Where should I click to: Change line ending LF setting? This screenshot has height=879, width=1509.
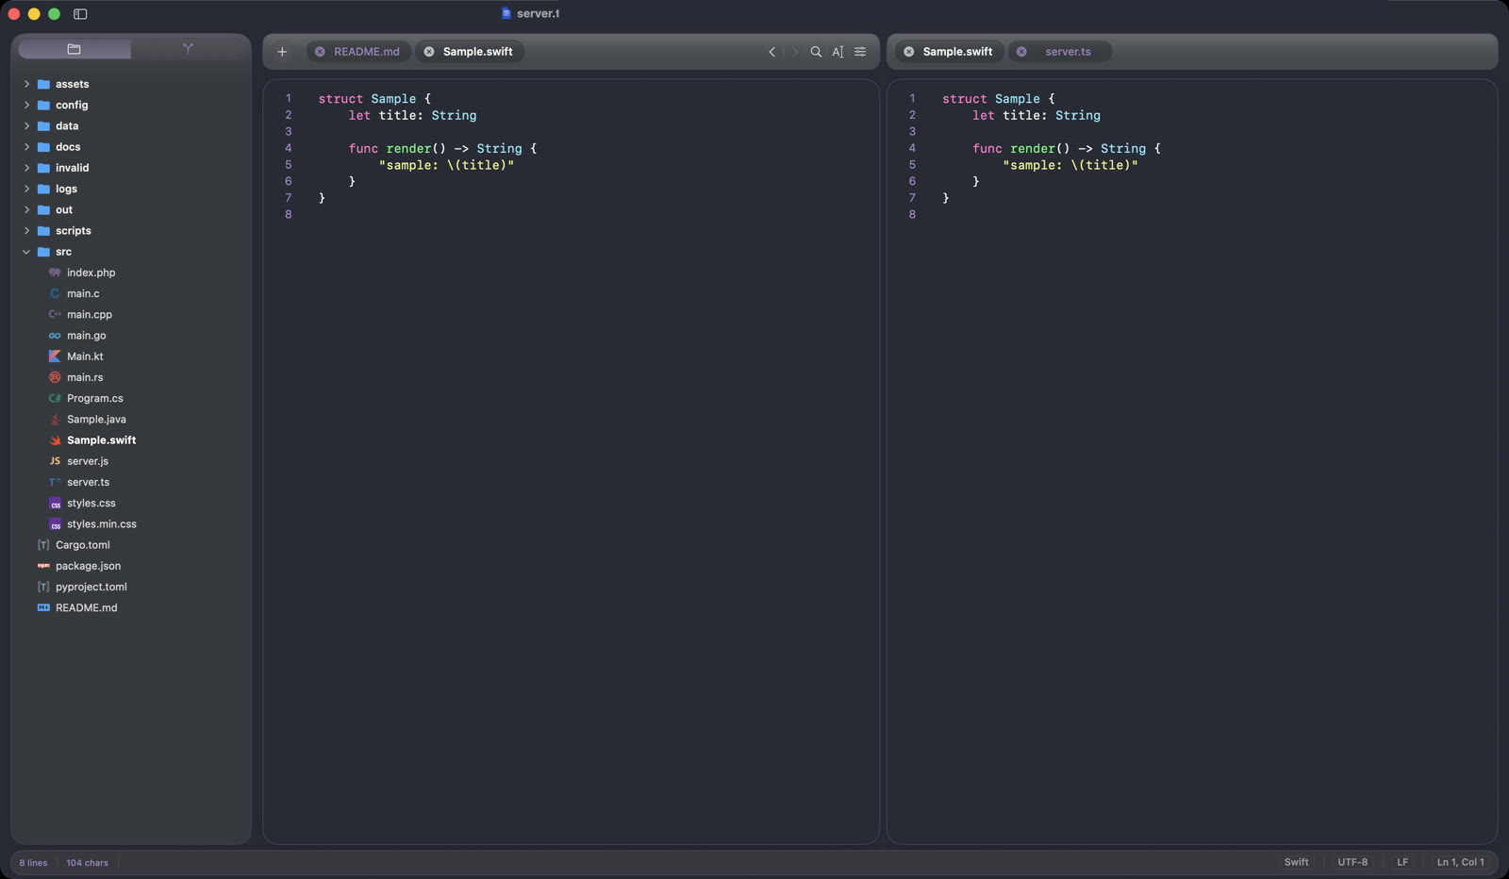(1402, 862)
